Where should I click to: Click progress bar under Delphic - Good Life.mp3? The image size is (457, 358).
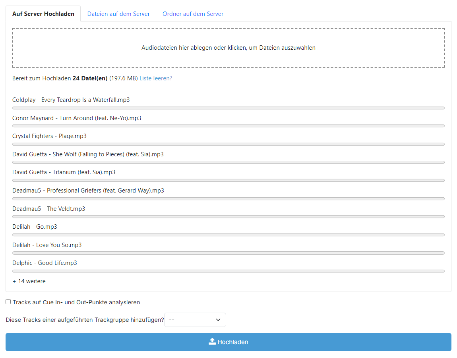[228, 271]
